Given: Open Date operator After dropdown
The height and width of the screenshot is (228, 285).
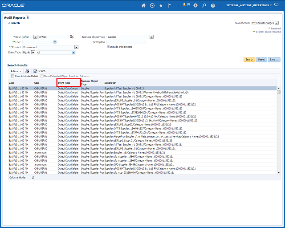Looking at the screenshot, I should (x=36, y=37).
